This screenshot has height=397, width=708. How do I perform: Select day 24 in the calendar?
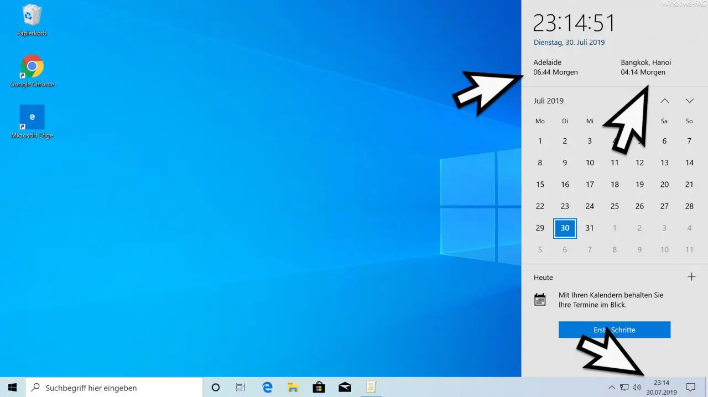coord(590,206)
